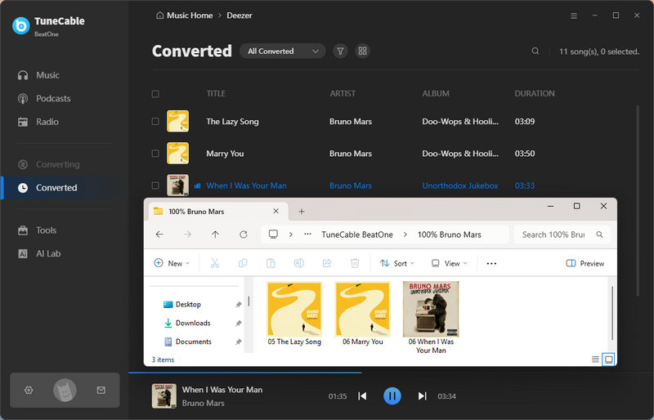
Task: Open AI Lab in the sidebar
Action: point(38,253)
